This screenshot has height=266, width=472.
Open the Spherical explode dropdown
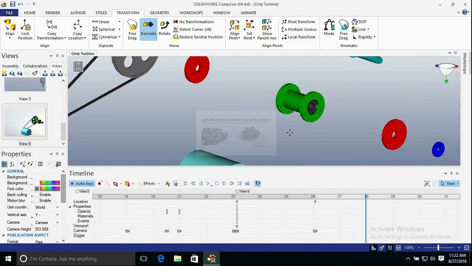pos(119,30)
